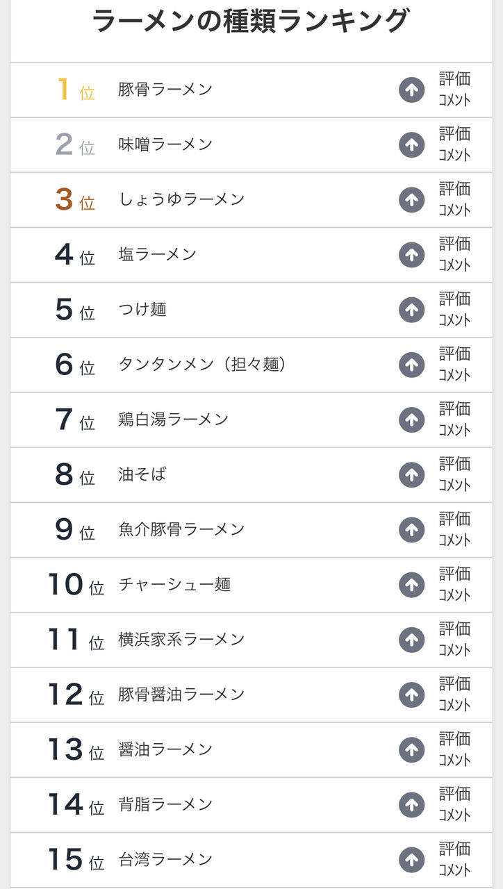
Task: Click the upvote arrow for タンタンメン
Action: pyautogui.click(x=411, y=365)
